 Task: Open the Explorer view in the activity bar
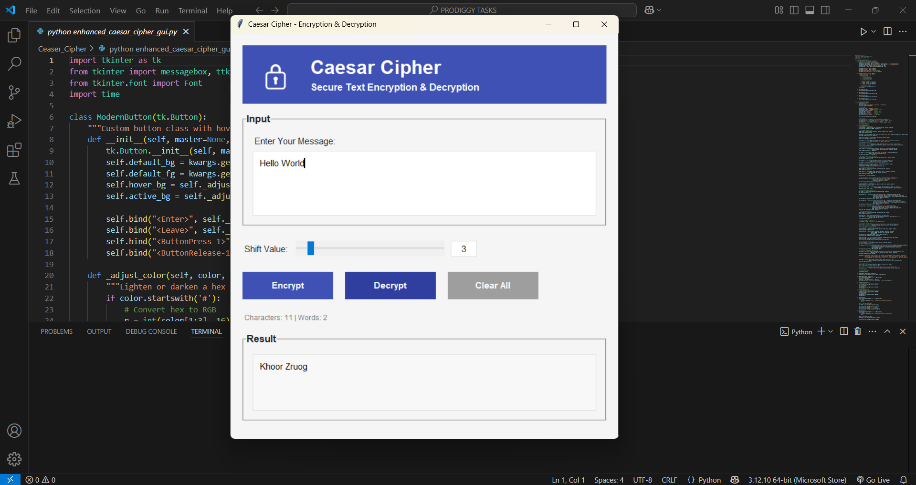(x=14, y=35)
